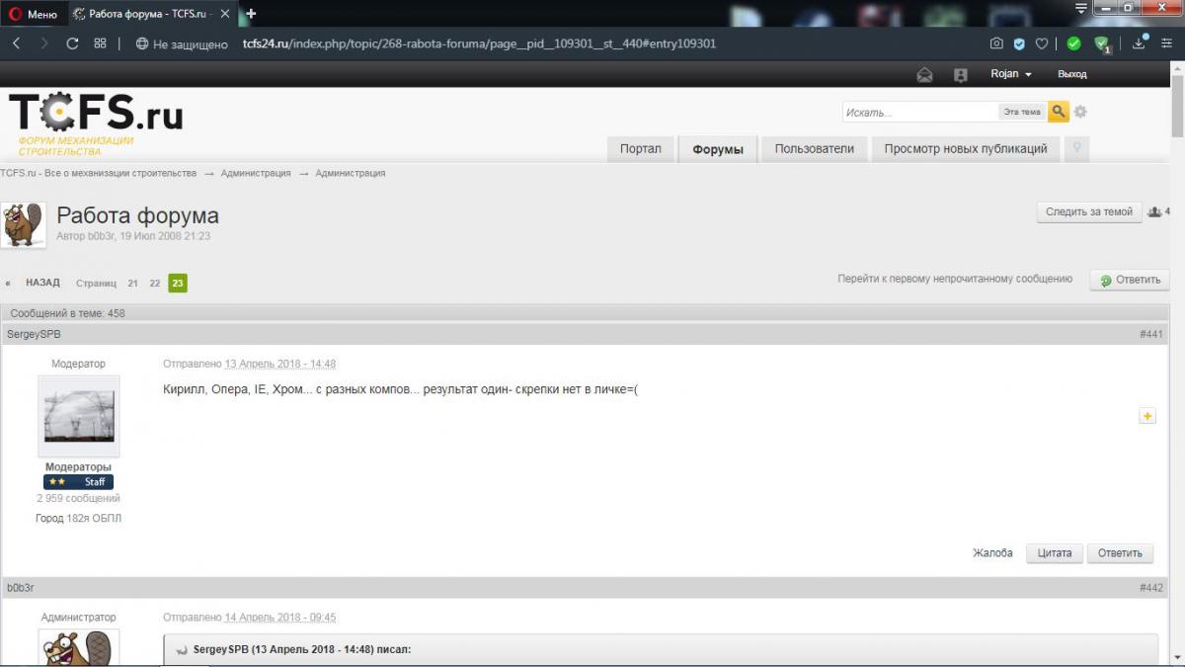Open the Opera Меню button
Image resolution: width=1185 pixels, height=667 pixels.
point(33,14)
